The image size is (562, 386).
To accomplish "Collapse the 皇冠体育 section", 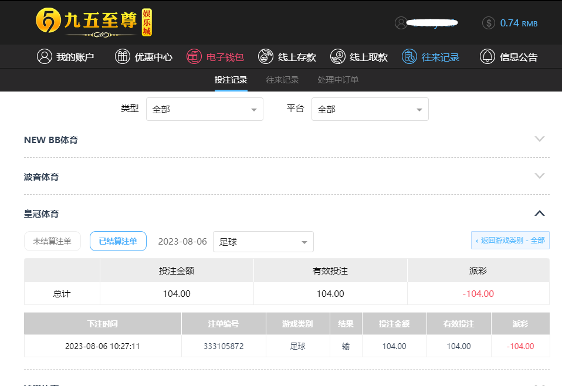I will [540, 213].
